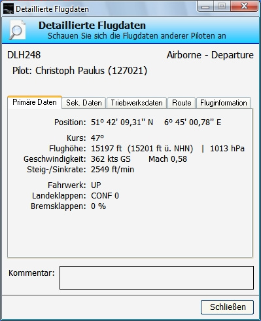Click the Landeklappen value CONF 0
This screenshot has width=261, height=321.
105,196
